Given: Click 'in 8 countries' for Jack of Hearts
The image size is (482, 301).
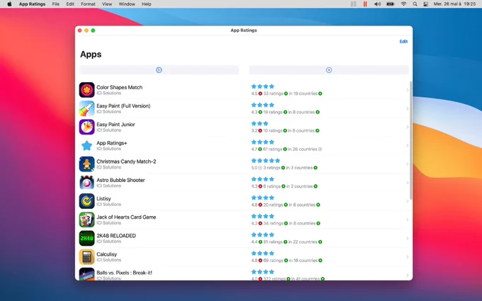Looking at the screenshot, I should pos(302,223).
